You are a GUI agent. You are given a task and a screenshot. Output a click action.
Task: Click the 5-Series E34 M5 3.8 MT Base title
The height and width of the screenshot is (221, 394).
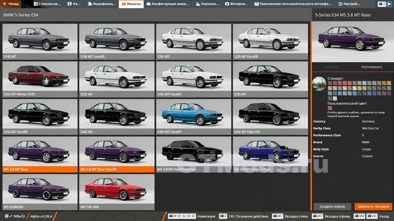[x=343, y=15]
